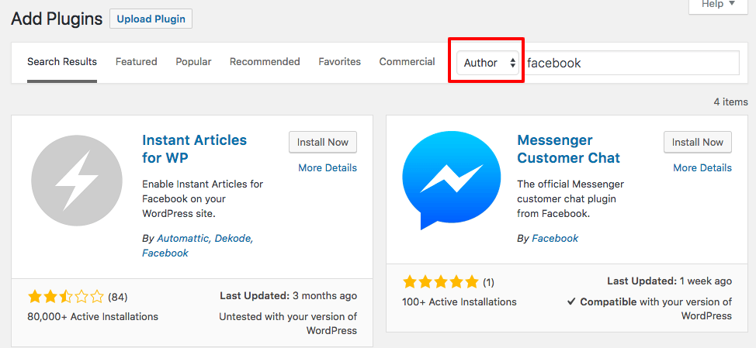Open Instant Articles for WP title link
The height and width of the screenshot is (348, 756).
pyautogui.click(x=194, y=149)
